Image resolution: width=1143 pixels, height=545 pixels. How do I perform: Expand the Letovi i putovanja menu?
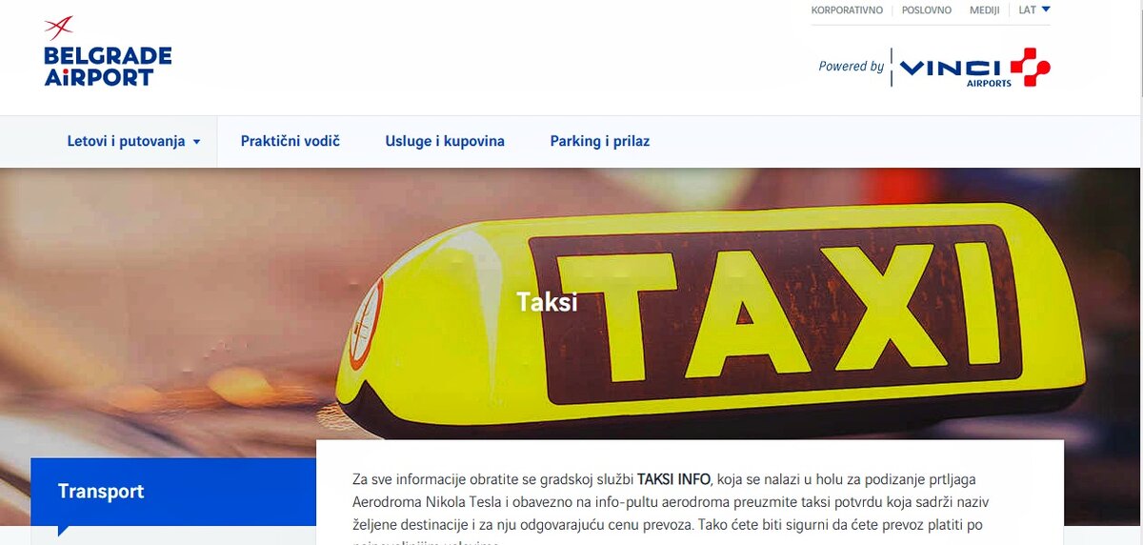pyautogui.click(x=133, y=141)
